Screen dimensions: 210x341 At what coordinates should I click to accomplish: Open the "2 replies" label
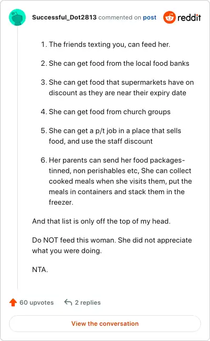[x=88, y=303]
